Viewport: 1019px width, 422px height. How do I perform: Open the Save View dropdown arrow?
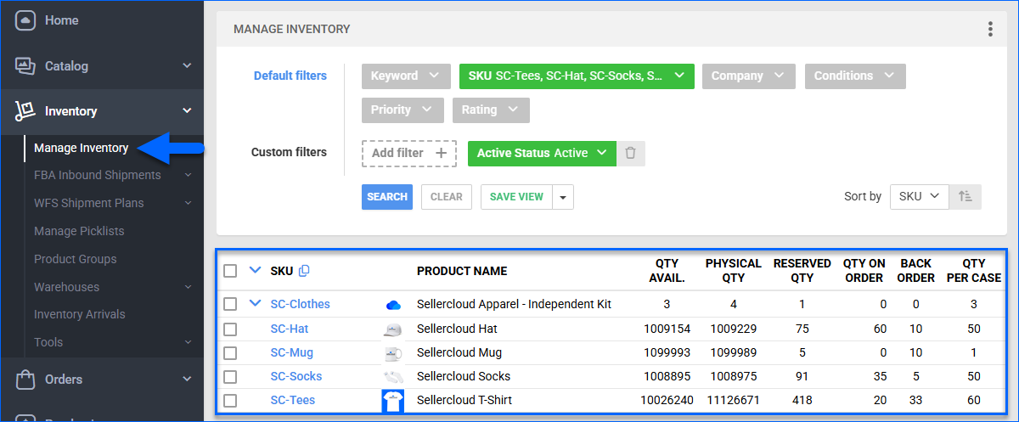pos(563,197)
